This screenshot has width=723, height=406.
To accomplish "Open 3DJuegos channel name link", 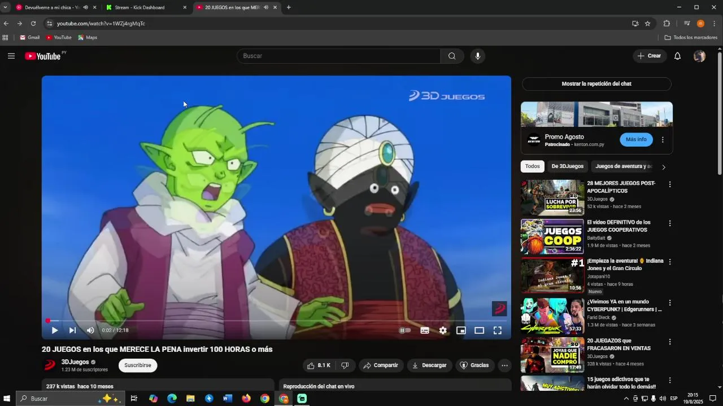I will pos(75,362).
